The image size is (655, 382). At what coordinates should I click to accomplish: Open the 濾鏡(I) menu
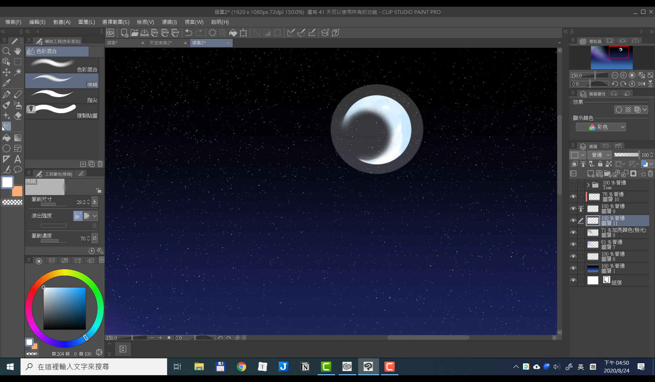(x=169, y=22)
